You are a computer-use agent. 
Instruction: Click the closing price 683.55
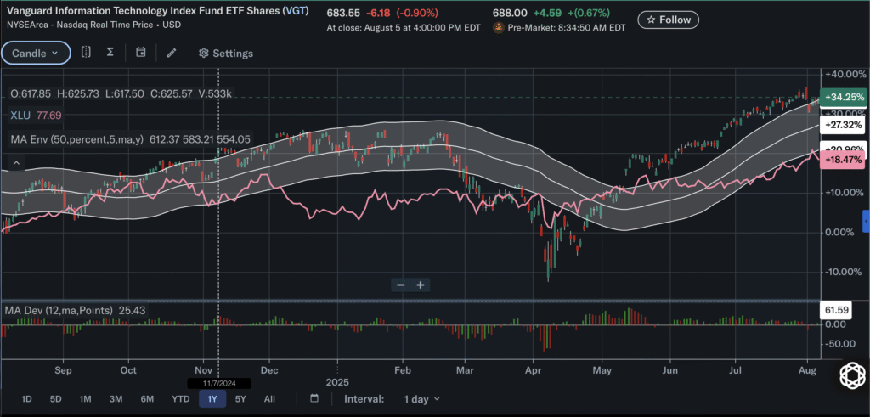tap(343, 13)
